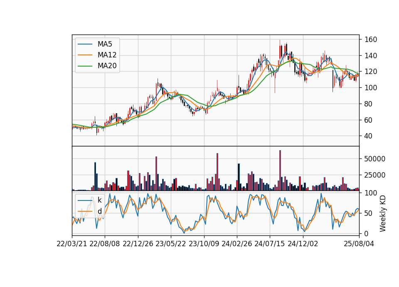Image resolution: width=399 pixels, height=287 pixels.
Task: Click the 22/03/21 date tick label
Action: (x=72, y=244)
